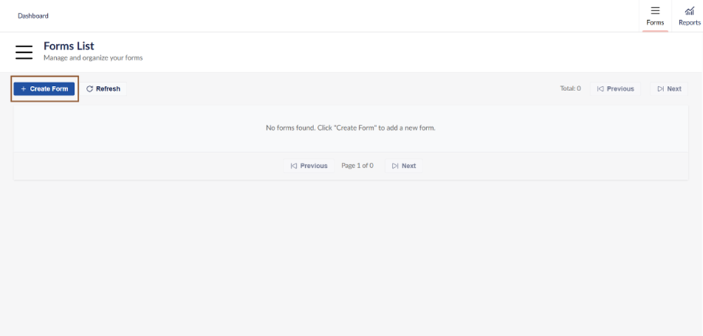Viewport: 703px width, 336px height.
Task: Click the 'No forms found' empty message
Action: point(350,128)
